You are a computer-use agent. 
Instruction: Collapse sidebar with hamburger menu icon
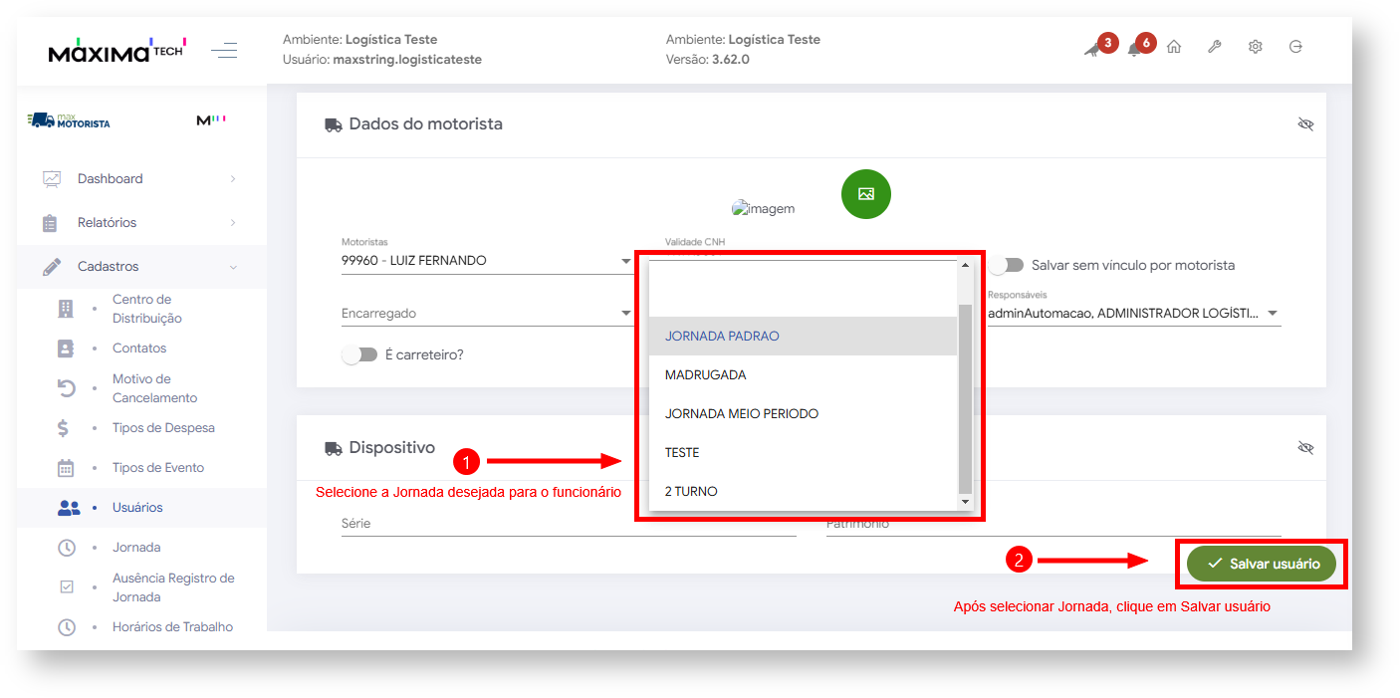click(224, 50)
